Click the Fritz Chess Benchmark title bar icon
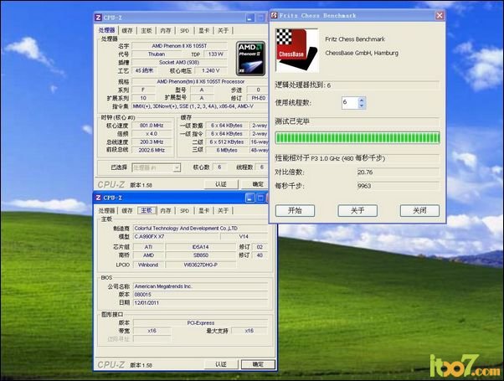The width and height of the screenshot is (504, 381). pyautogui.click(x=276, y=14)
